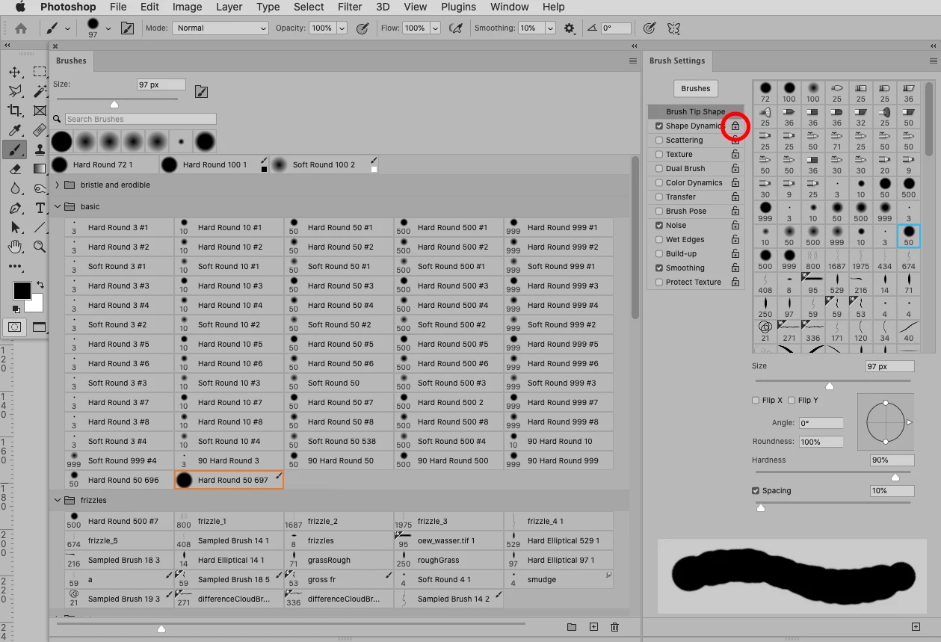Screen dimensions: 941x642
Task: Open the Plugins menu
Action: tap(458, 7)
